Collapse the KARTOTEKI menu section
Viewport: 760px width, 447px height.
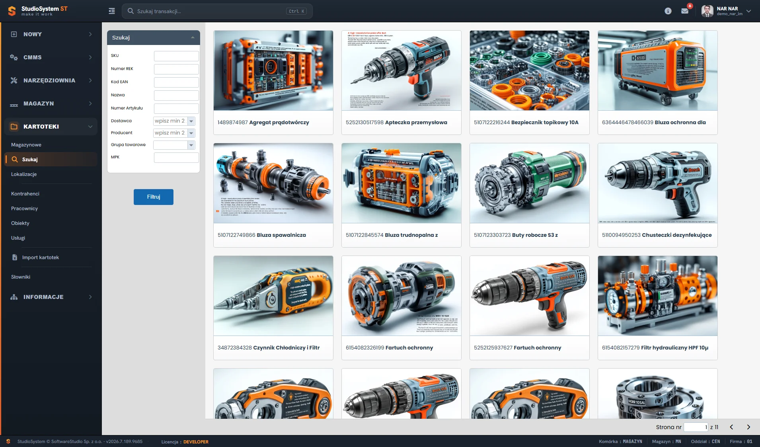(x=90, y=127)
